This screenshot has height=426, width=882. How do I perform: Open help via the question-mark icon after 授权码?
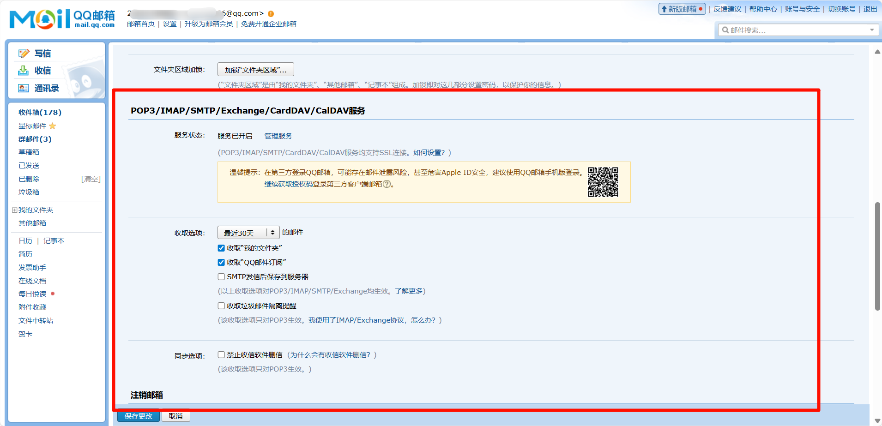pos(388,184)
